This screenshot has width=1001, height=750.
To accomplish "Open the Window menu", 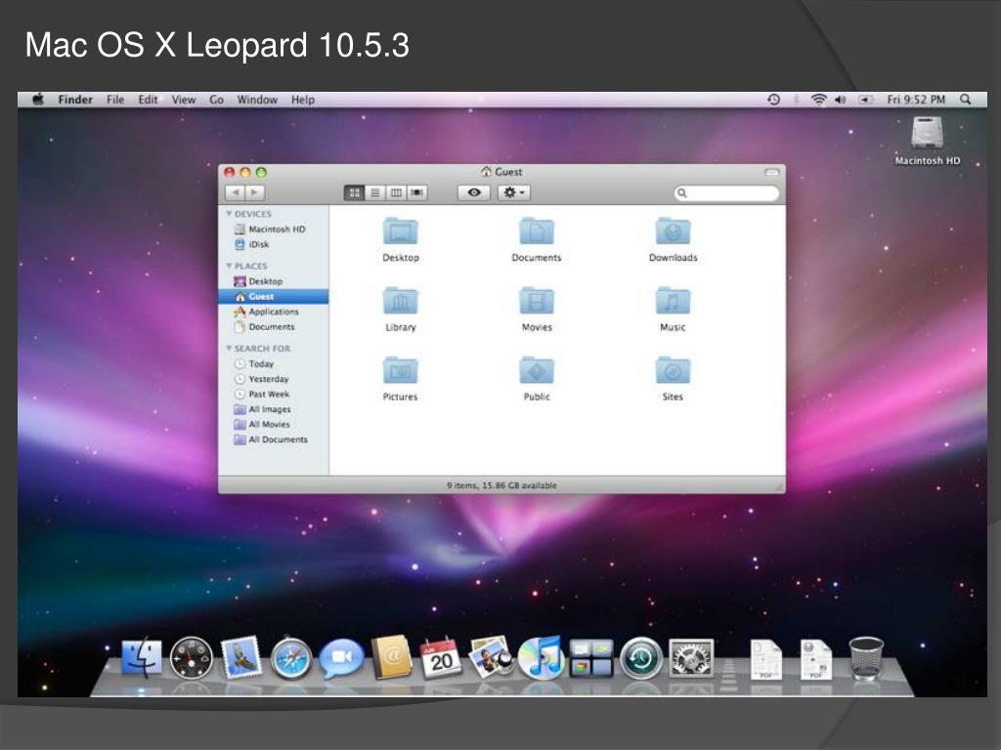I will [257, 100].
